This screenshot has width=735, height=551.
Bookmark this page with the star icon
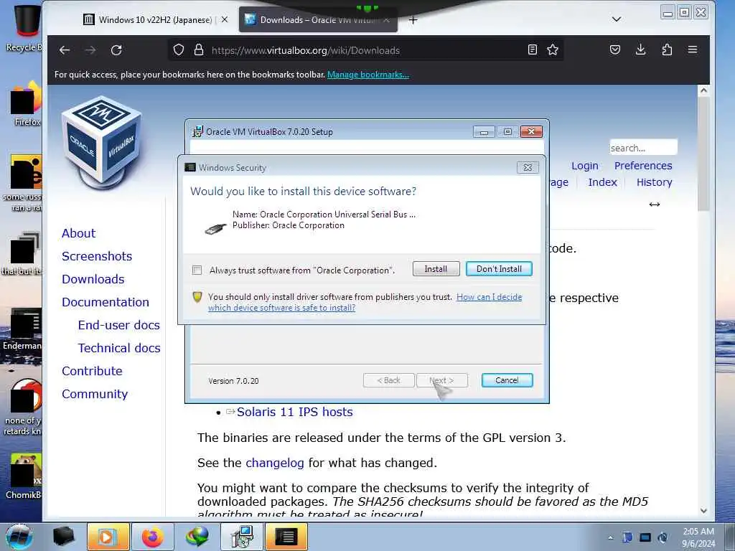coord(553,50)
